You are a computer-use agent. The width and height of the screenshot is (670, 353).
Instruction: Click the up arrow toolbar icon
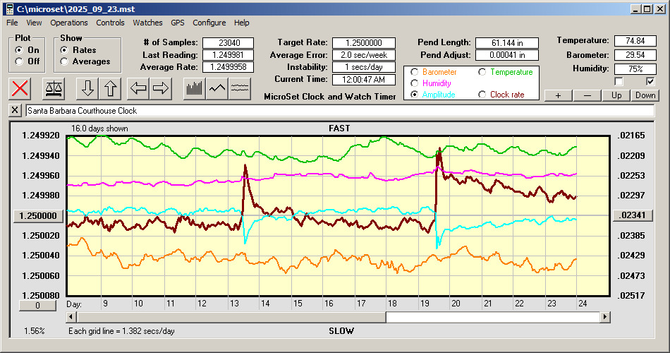point(111,88)
